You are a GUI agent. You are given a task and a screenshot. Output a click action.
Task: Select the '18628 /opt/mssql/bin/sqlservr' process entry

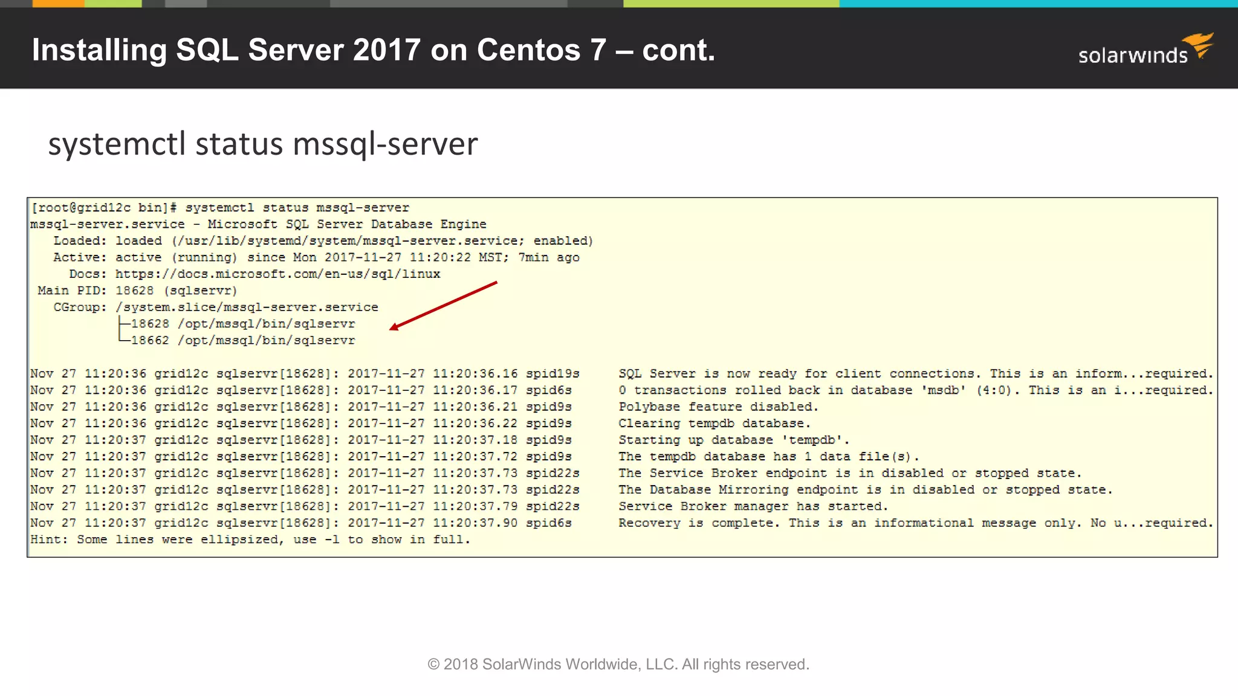242,324
